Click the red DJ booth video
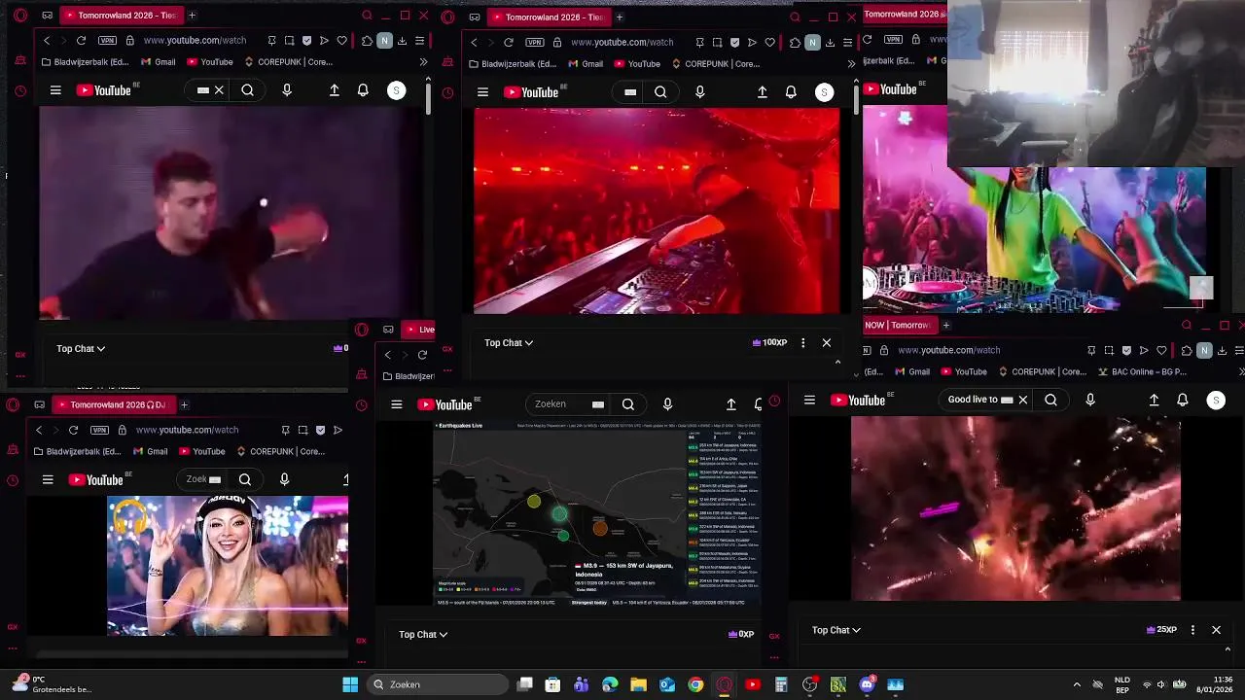This screenshot has height=700, width=1245. pos(657,211)
